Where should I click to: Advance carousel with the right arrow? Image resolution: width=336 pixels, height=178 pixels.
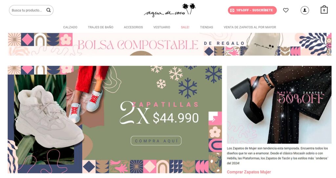[x=213, y=120]
